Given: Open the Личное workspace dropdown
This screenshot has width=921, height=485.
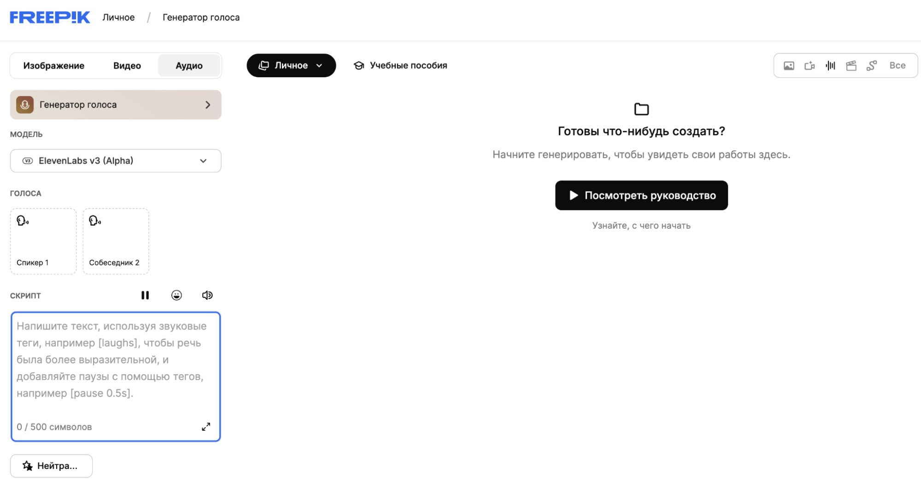Looking at the screenshot, I should [x=291, y=65].
